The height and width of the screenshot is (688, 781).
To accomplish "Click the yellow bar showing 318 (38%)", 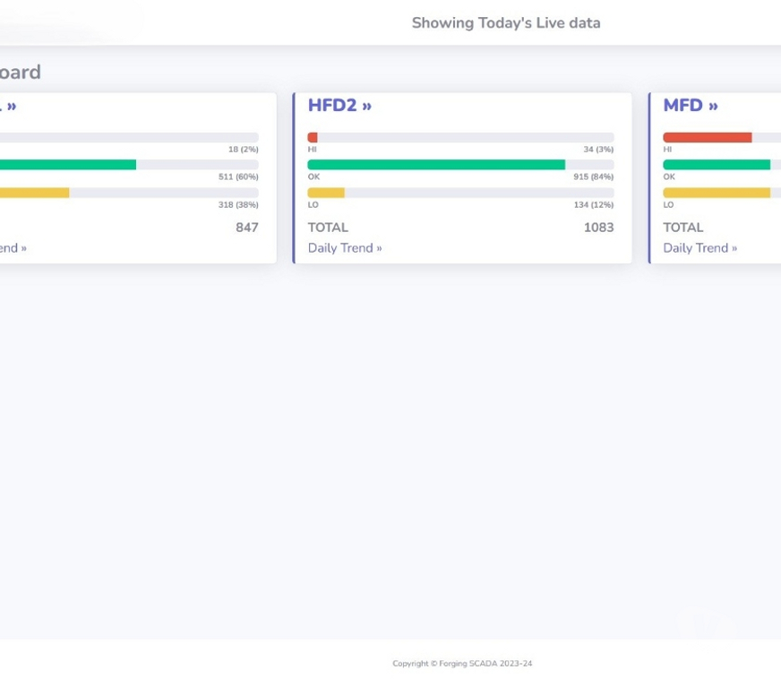I will point(34,193).
